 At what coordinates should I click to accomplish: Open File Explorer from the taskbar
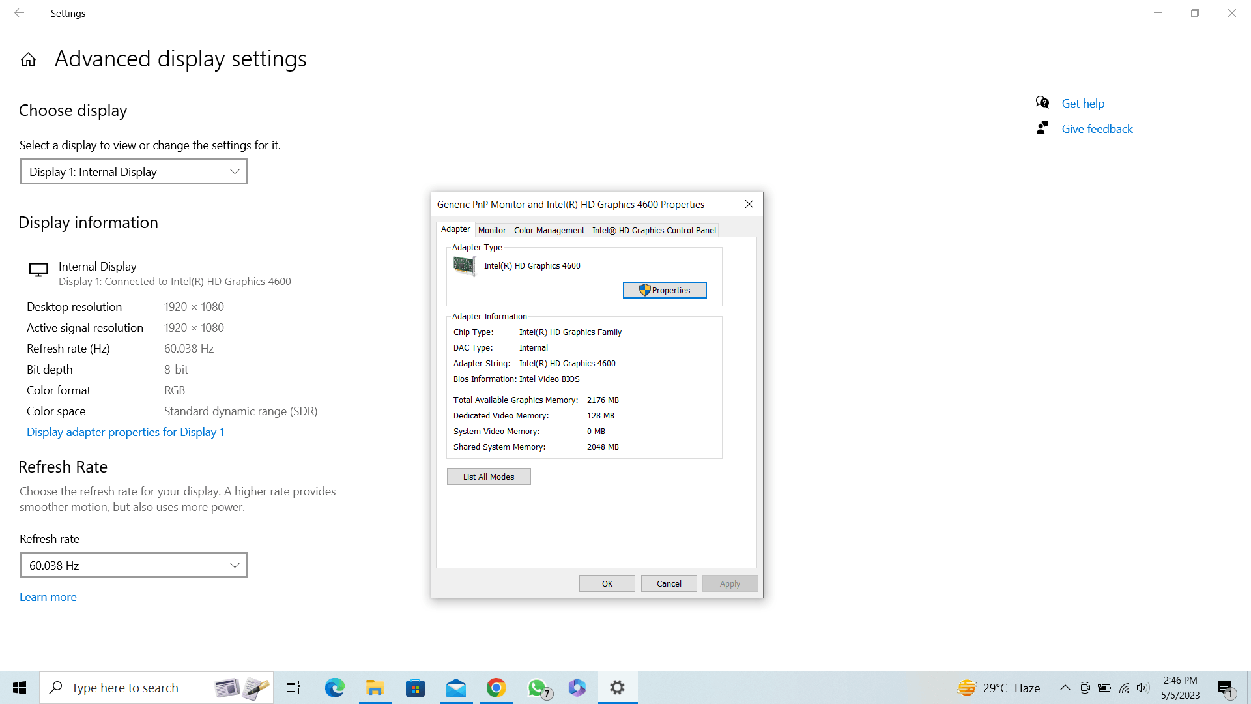pos(375,688)
